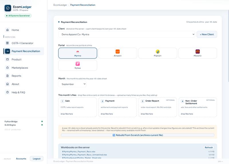
Task: Open Reports from sidebar
Action: (x=24, y=76)
